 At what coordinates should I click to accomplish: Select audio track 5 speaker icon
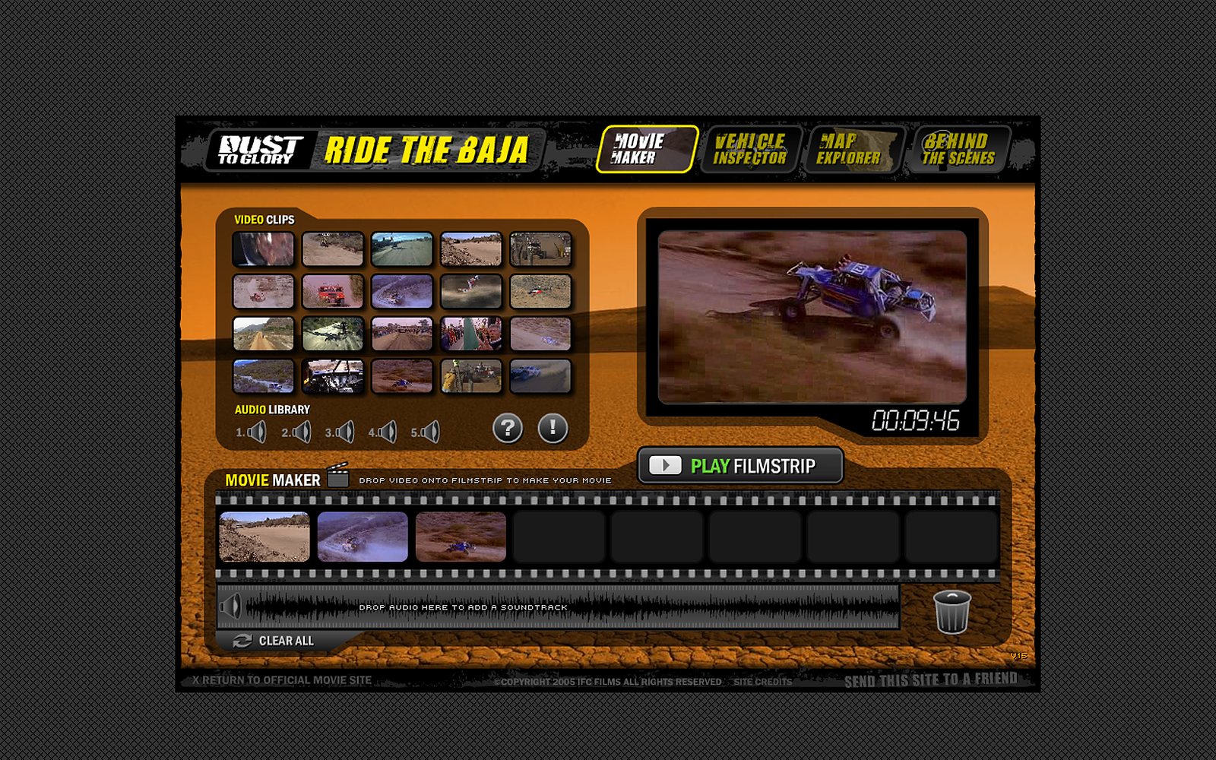tap(431, 432)
